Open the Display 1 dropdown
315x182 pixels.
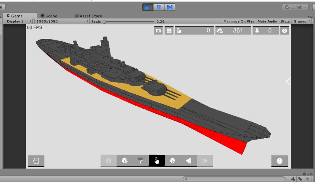pos(19,21)
